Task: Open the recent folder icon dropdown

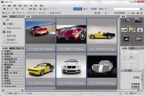Action: coord(133,13)
